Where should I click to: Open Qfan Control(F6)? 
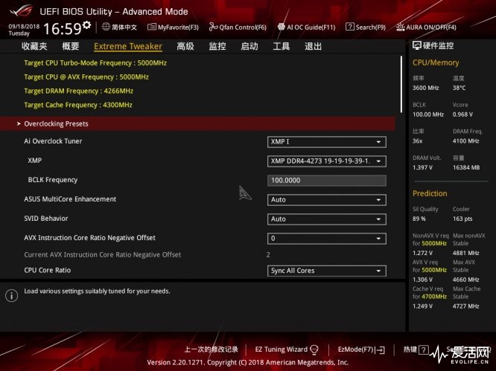coord(238,28)
